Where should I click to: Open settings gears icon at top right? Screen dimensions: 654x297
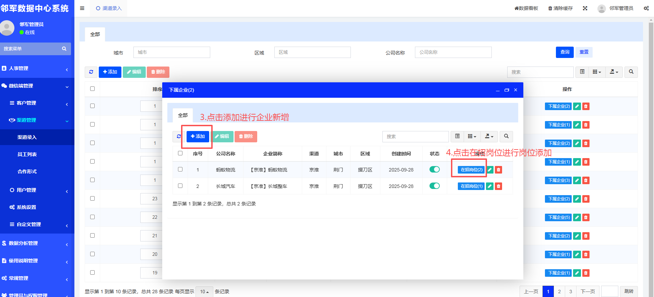pyautogui.click(x=646, y=8)
